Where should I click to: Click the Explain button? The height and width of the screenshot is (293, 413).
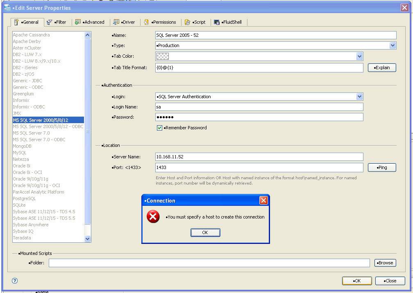point(382,68)
